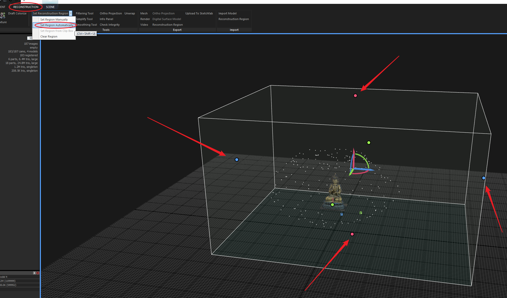The width and height of the screenshot is (507, 298).
Task: Click the Draft Colorize texture icon
Action: pos(3,16)
